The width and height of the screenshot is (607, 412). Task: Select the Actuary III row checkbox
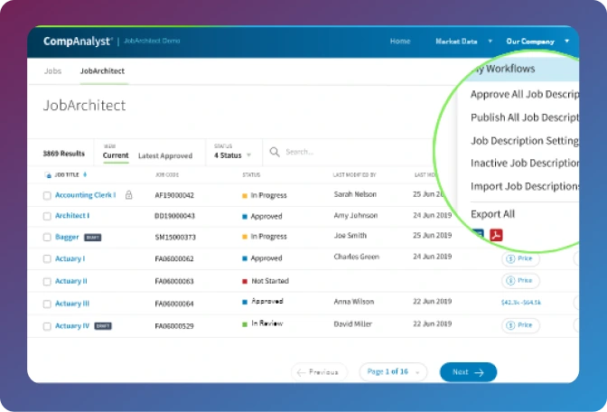[47, 304]
